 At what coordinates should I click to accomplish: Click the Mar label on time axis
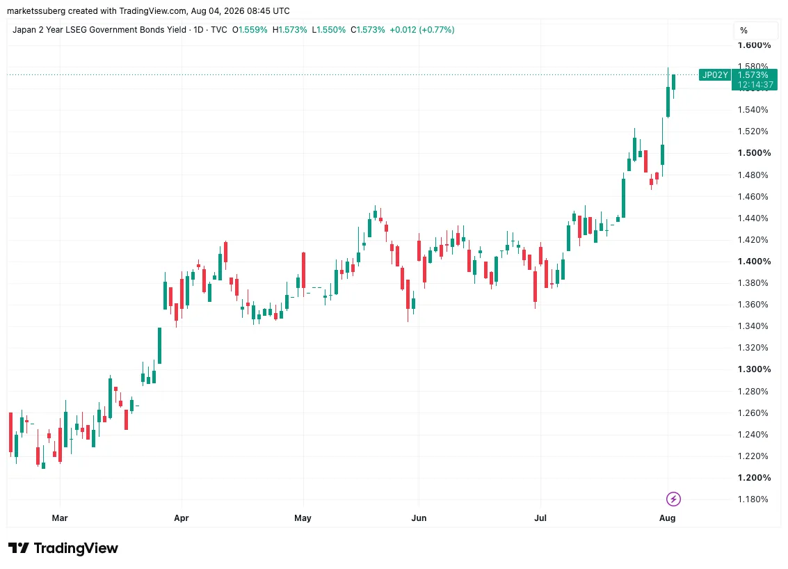point(60,518)
